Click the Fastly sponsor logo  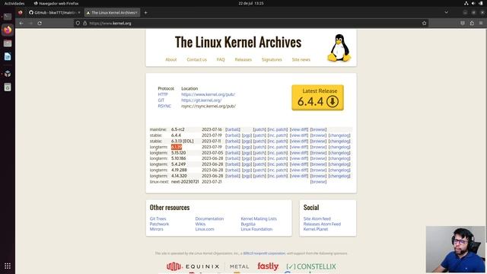click(x=268, y=266)
